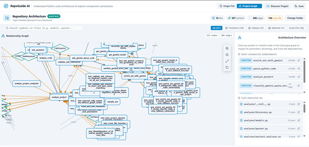Click the Change Folder button

point(295,18)
